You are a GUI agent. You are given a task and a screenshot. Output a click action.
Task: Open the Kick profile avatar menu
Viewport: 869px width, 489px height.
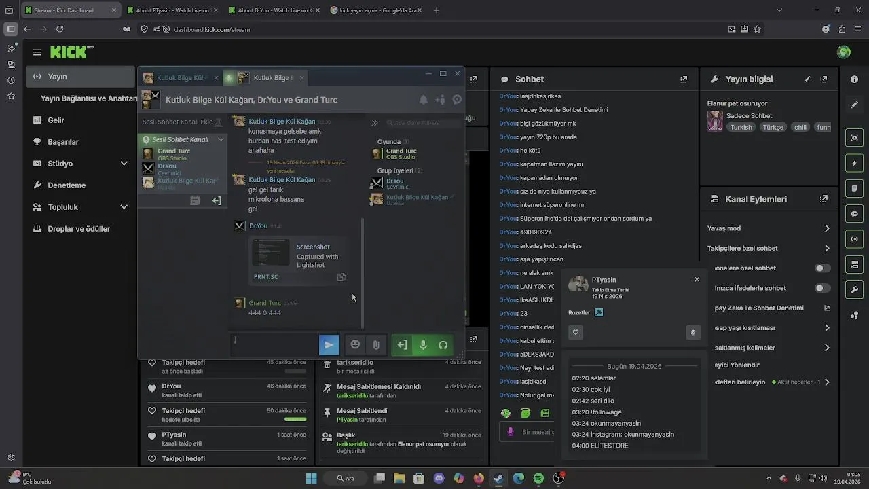pyautogui.click(x=844, y=52)
